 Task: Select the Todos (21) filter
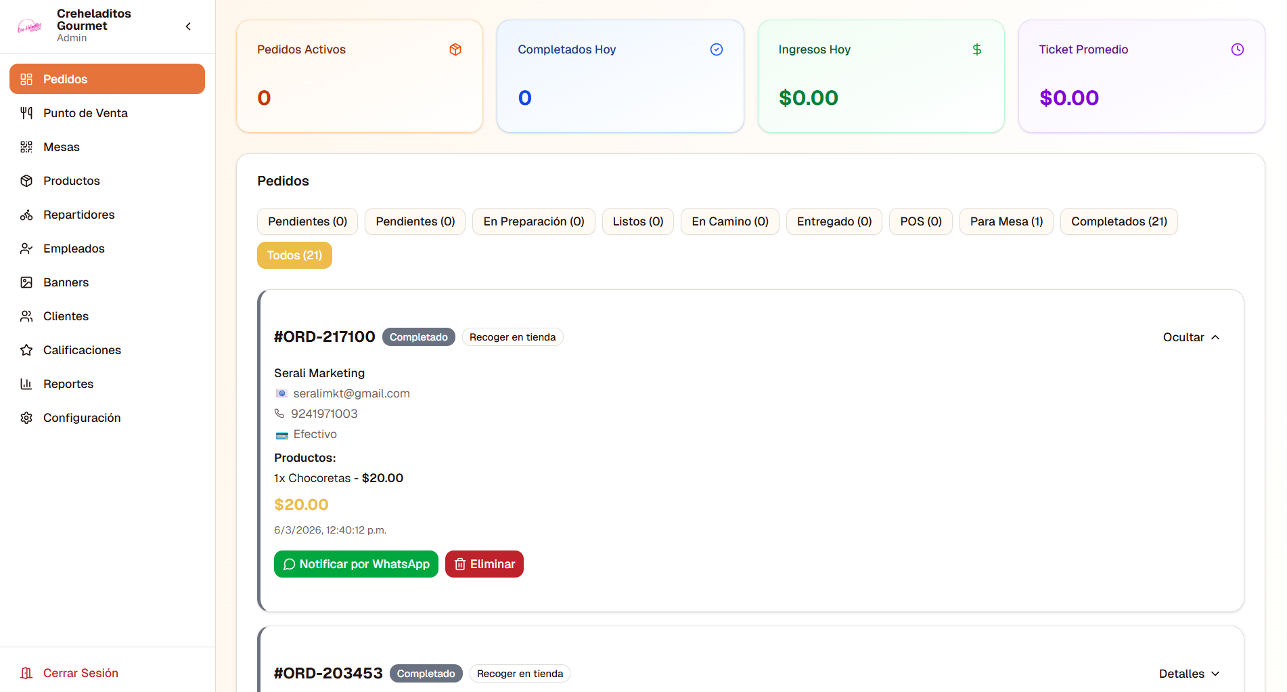tap(294, 255)
